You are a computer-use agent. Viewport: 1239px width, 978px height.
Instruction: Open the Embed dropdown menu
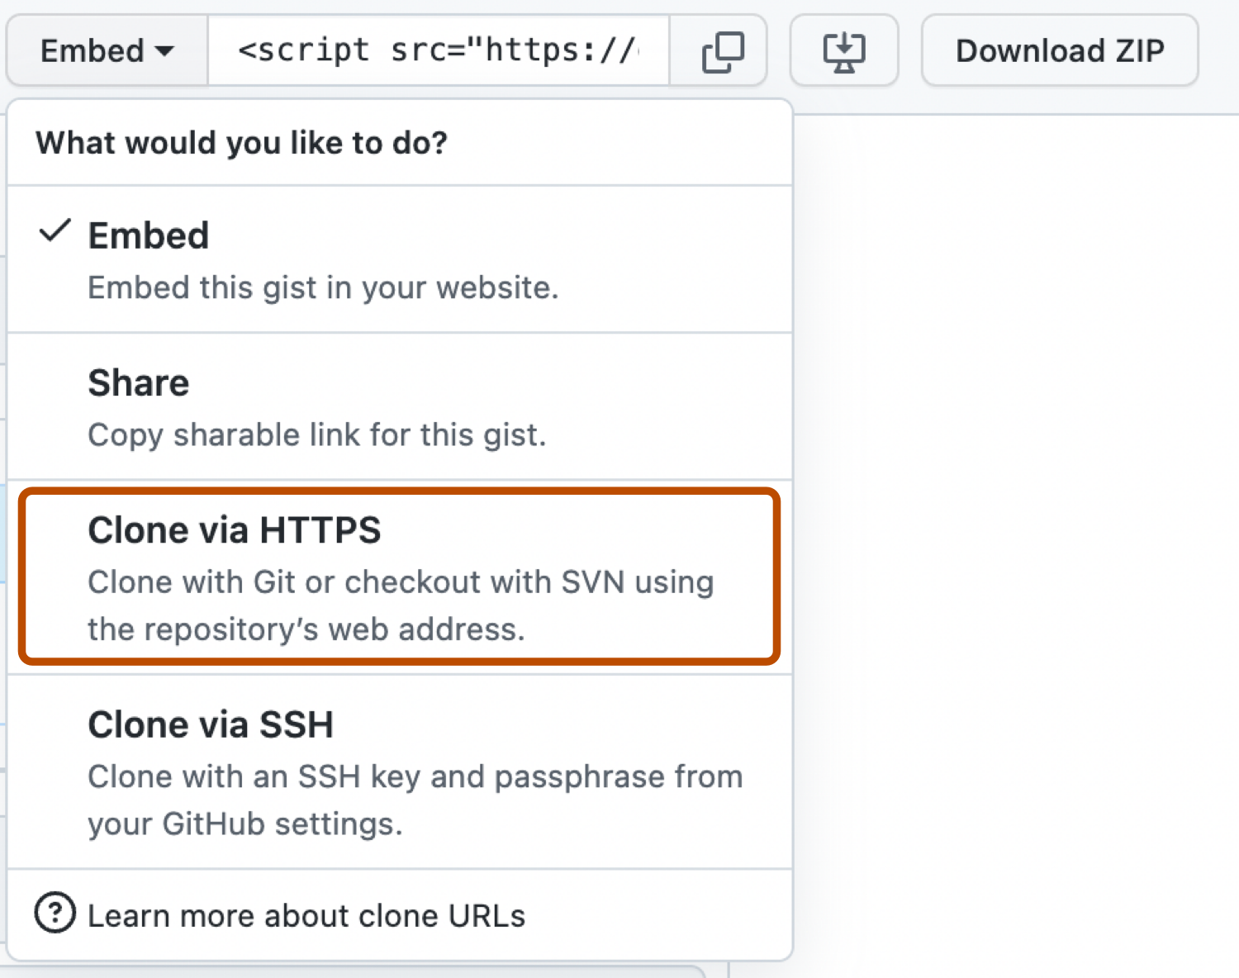tap(106, 50)
